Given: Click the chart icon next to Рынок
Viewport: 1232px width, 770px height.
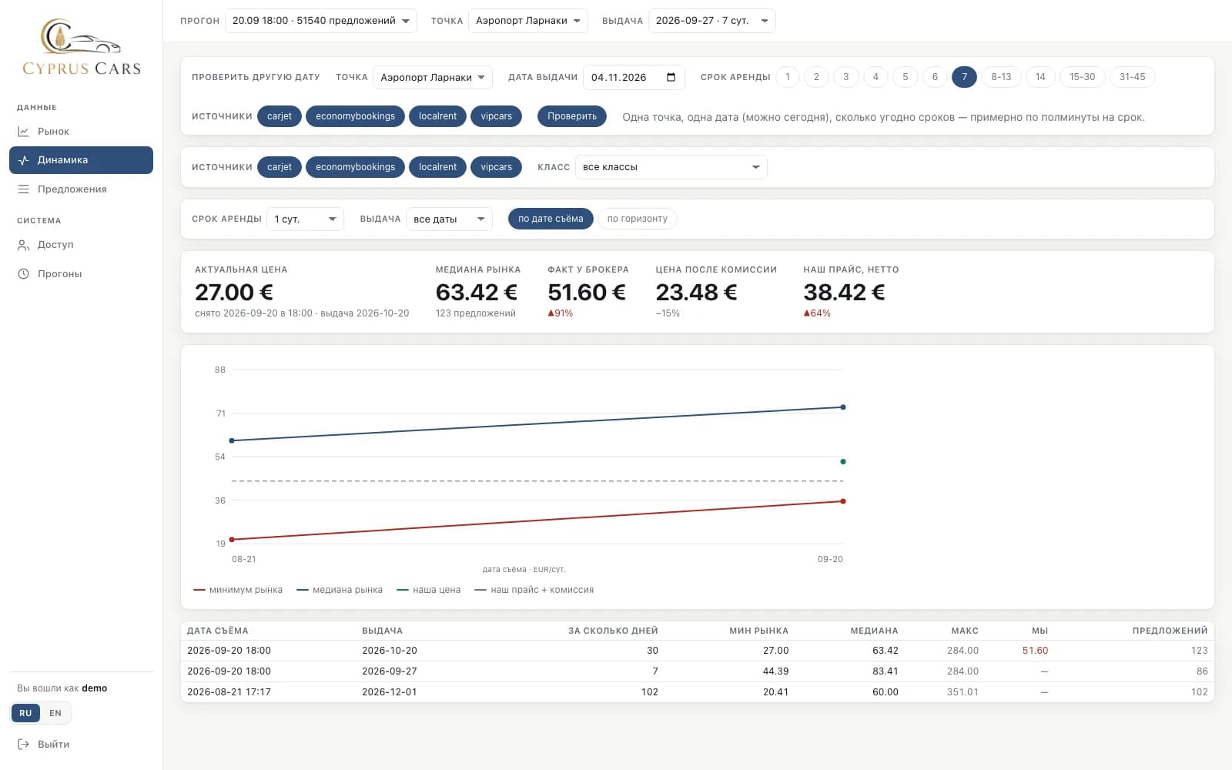Looking at the screenshot, I should click(24, 132).
